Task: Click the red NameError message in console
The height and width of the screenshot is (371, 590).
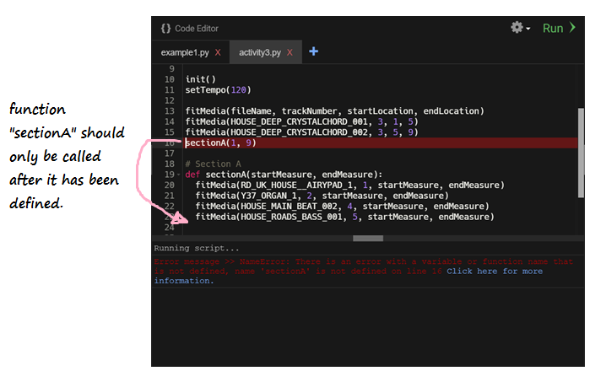Action: tap(338, 262)
